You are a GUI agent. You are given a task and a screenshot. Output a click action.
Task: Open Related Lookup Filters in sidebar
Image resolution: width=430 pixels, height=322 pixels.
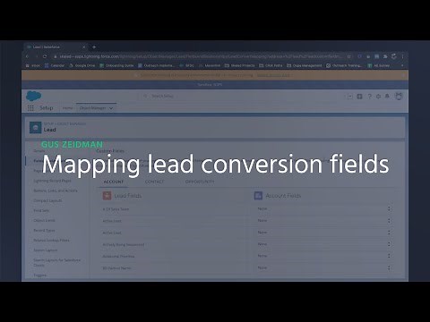(x=51, y=241)
